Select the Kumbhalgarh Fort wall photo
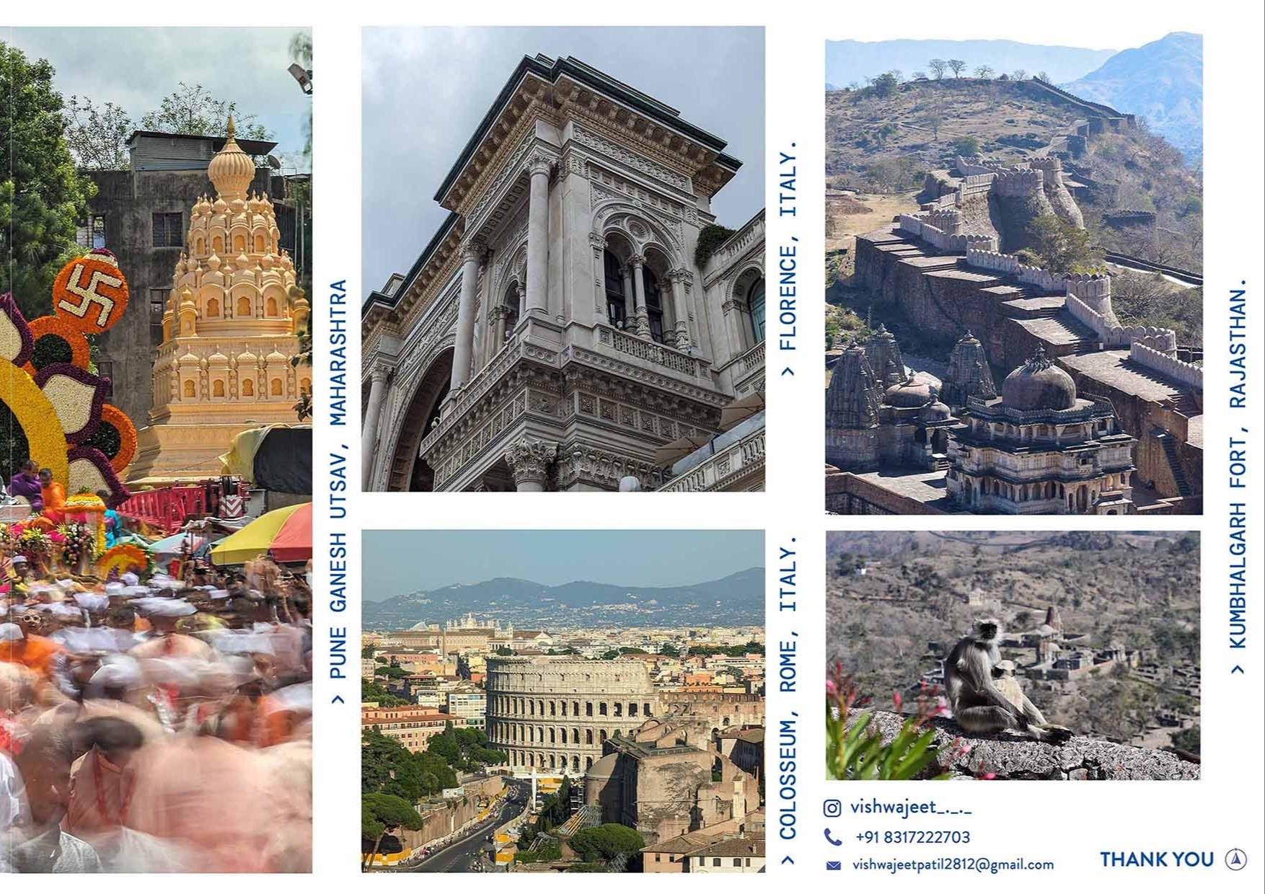The width and height of the screenshot is (1265, 894). (x=1014, y=273)
